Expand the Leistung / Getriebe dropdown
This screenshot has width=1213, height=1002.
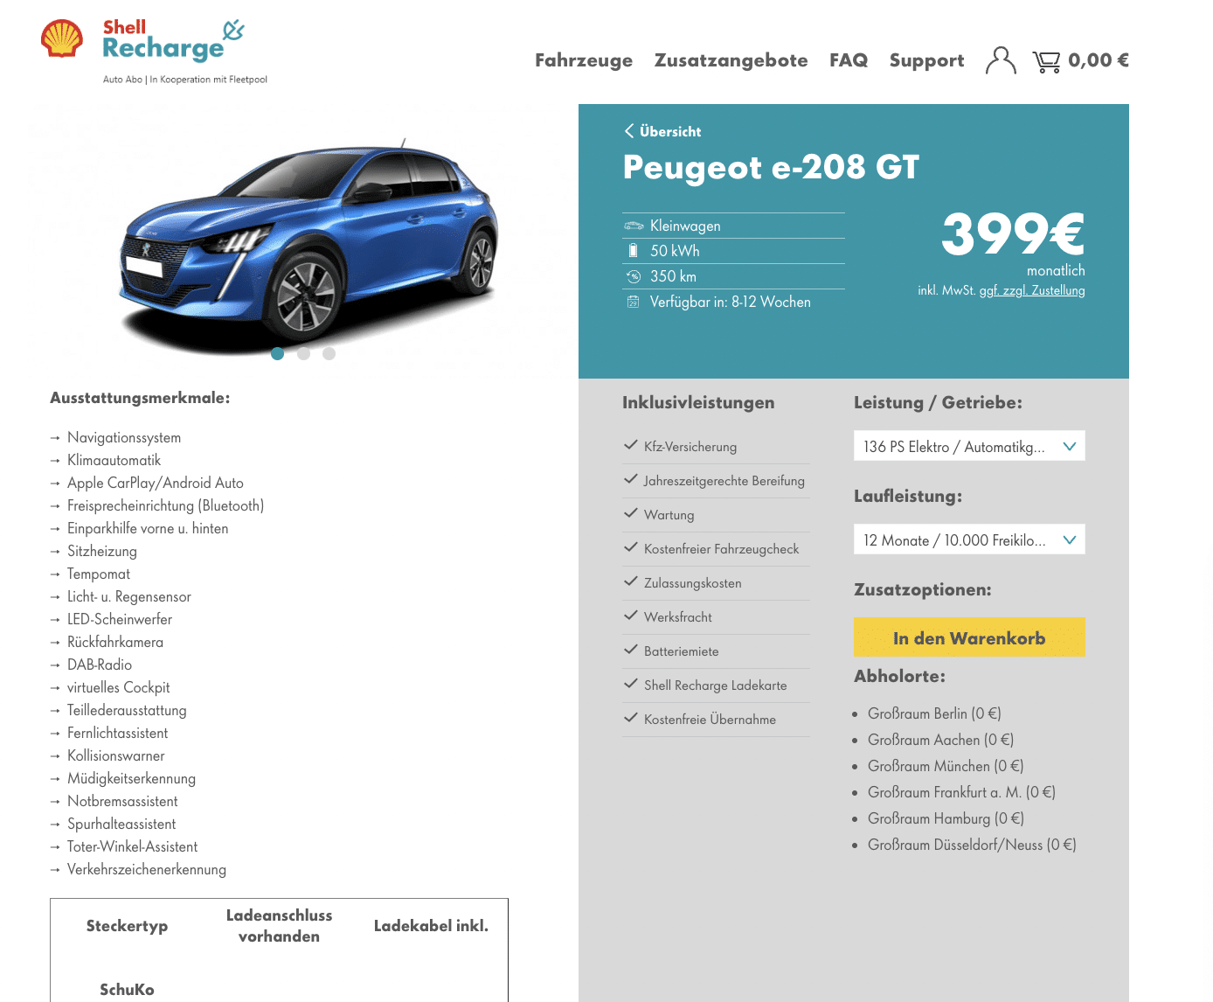969,446
